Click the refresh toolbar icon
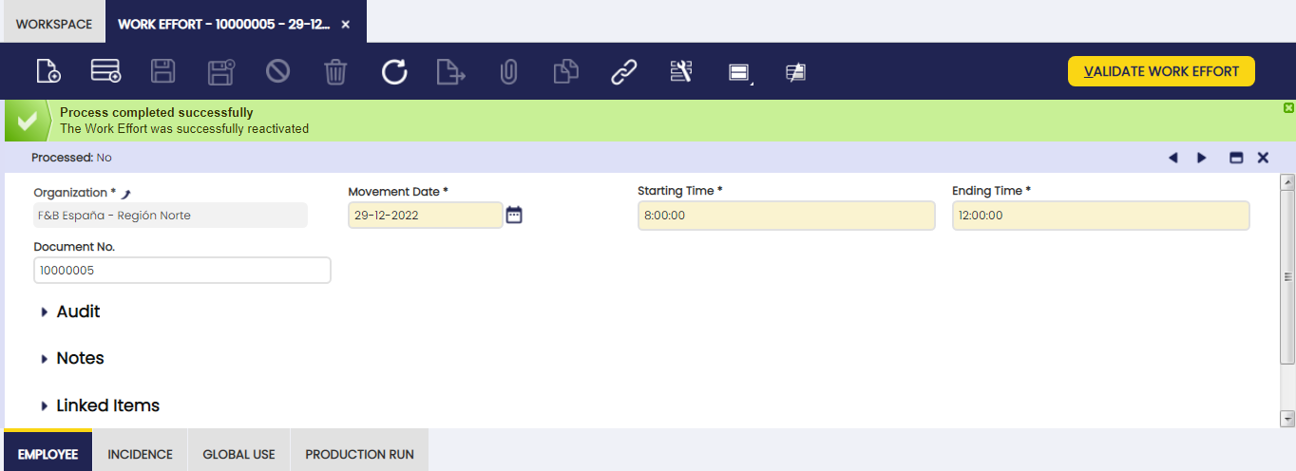This screenshot has width=1296, height=471. click(394, 71)
